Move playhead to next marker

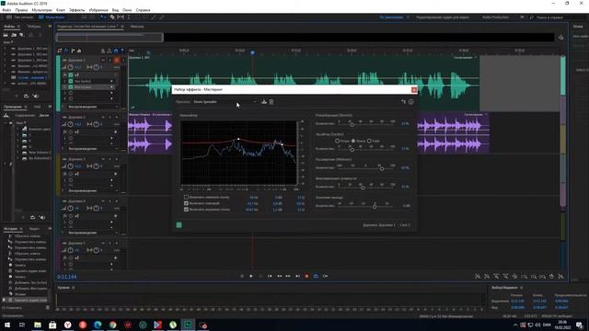(297, 276)
